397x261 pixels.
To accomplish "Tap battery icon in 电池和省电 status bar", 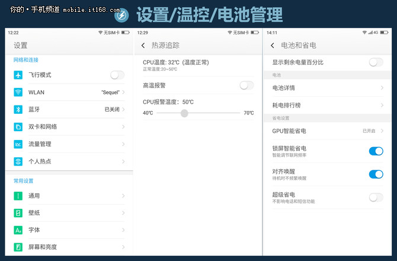I will [384, 33].
